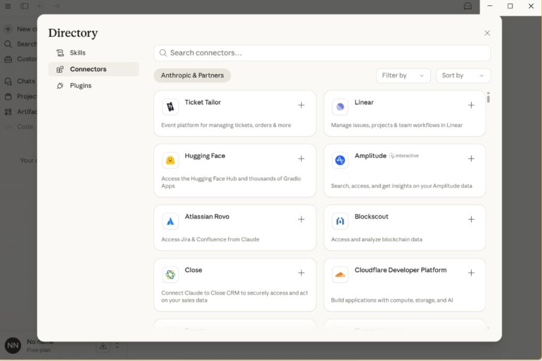This screenshot has width=542, height=361.
Task: Click the Hugging Face emoji logo
Action: (x=170, y=160)
